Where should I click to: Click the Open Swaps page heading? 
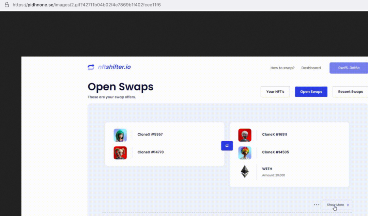click(120, 87)
